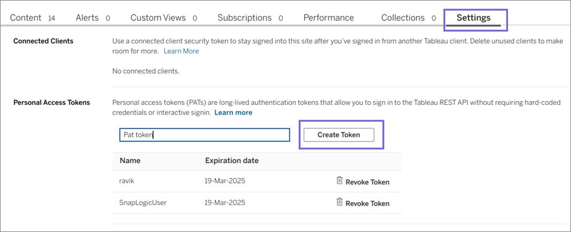Click the Expiration date column header
This screenshot has width=571, height=232.
tap(232, 161)
